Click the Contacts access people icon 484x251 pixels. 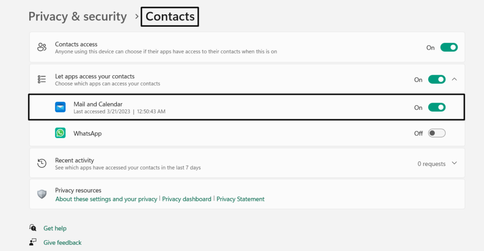coord(42,47)
